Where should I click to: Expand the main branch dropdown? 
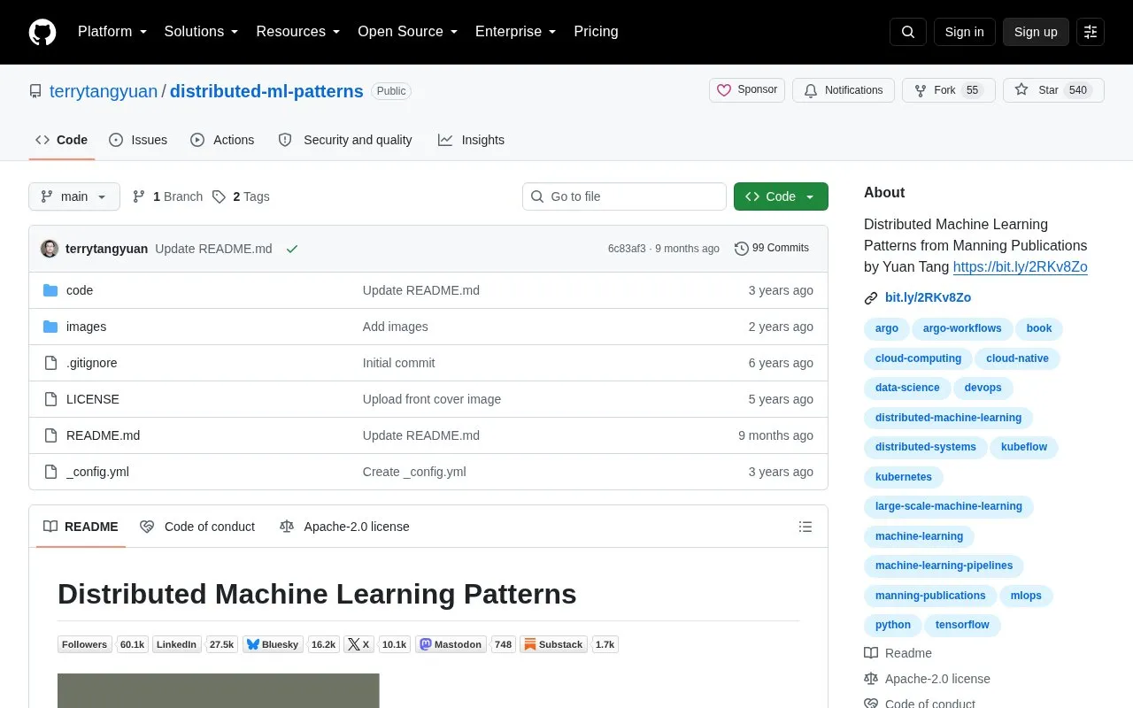[x=74, y=196]
